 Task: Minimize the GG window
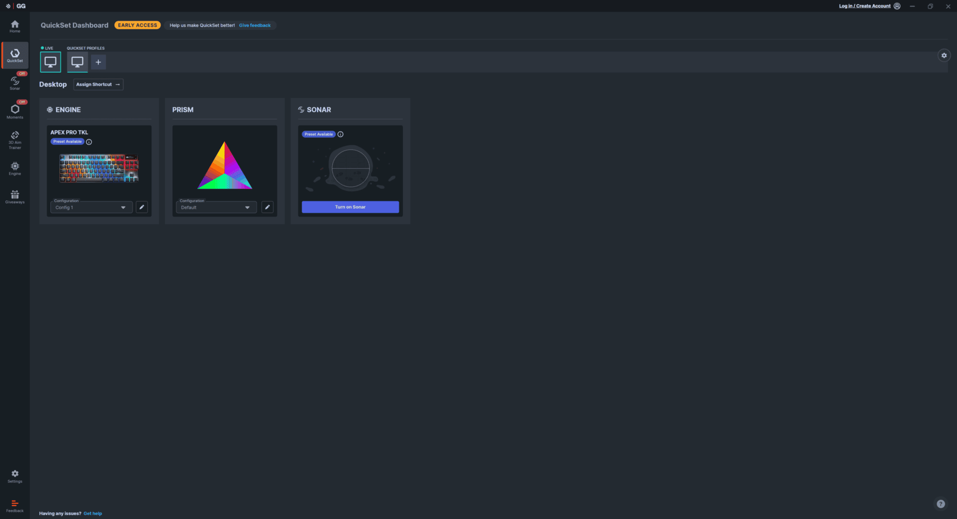[912, 6]
